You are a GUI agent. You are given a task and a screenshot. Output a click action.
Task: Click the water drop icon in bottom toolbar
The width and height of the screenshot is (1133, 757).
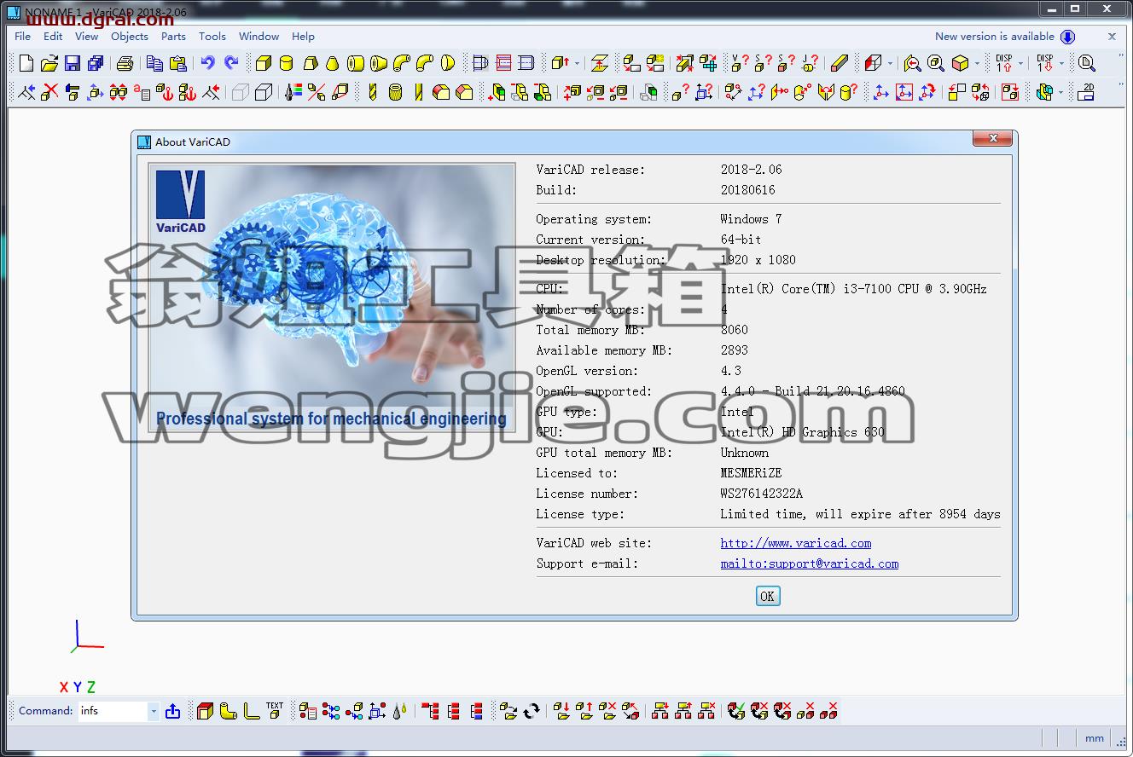pos(400,711)
